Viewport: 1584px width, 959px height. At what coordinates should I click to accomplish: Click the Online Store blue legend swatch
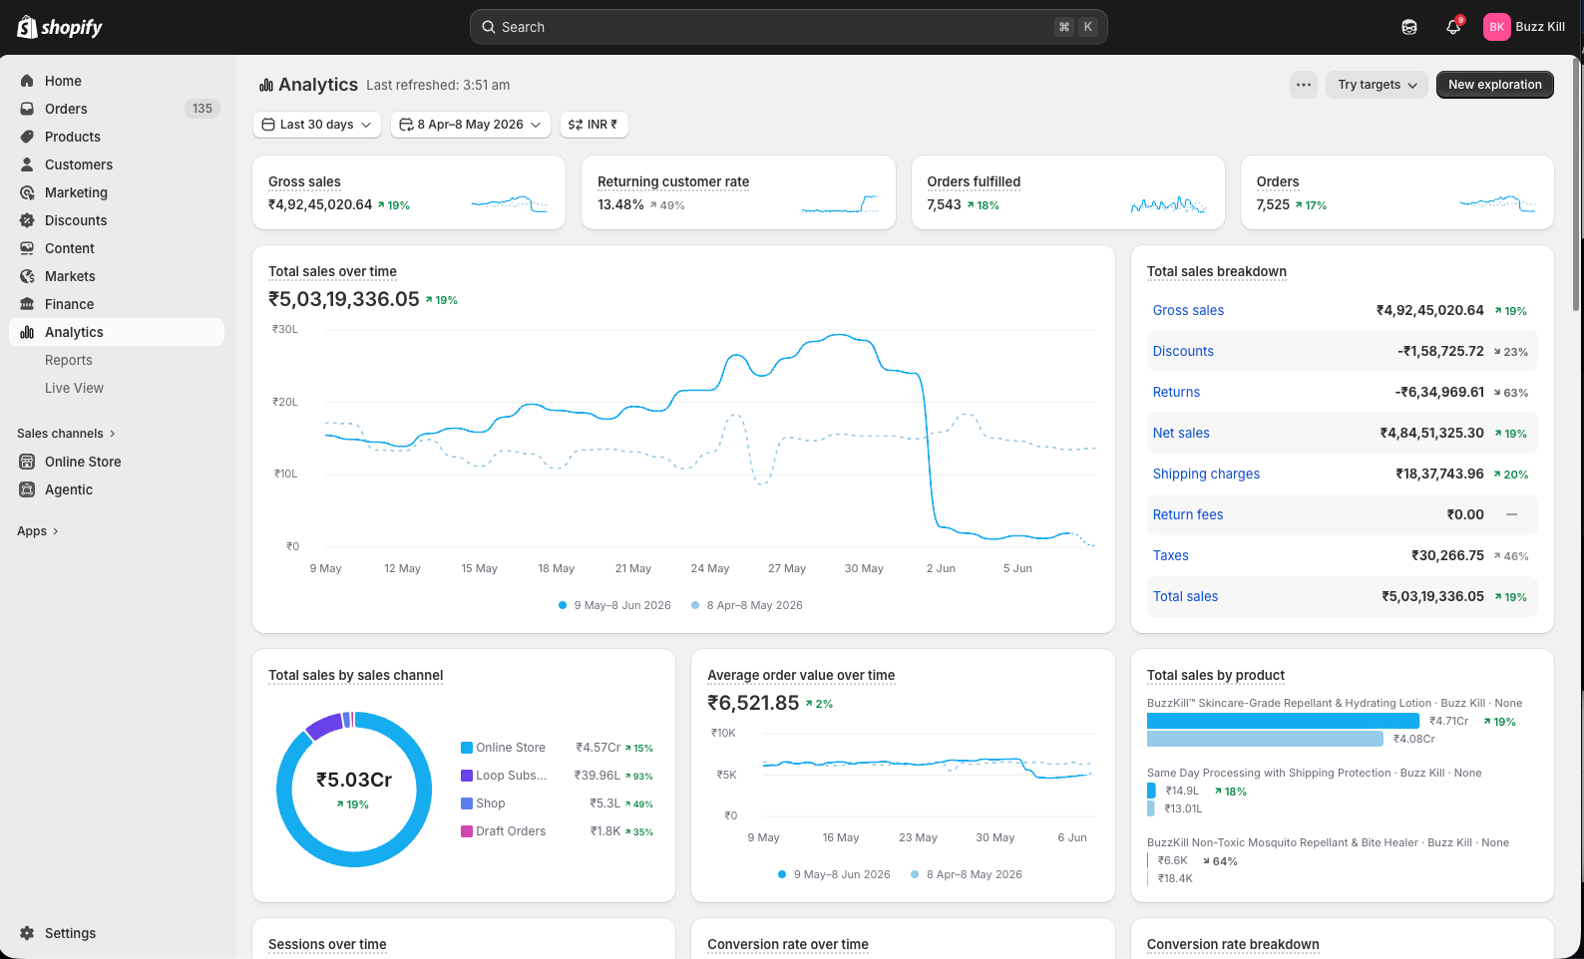point(467,748)
